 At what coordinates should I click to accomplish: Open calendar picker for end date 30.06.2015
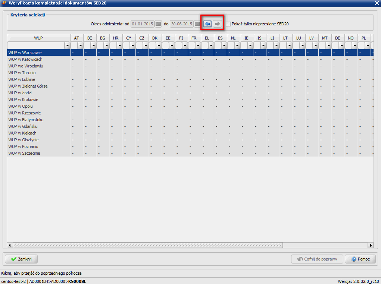pos(197,24)
